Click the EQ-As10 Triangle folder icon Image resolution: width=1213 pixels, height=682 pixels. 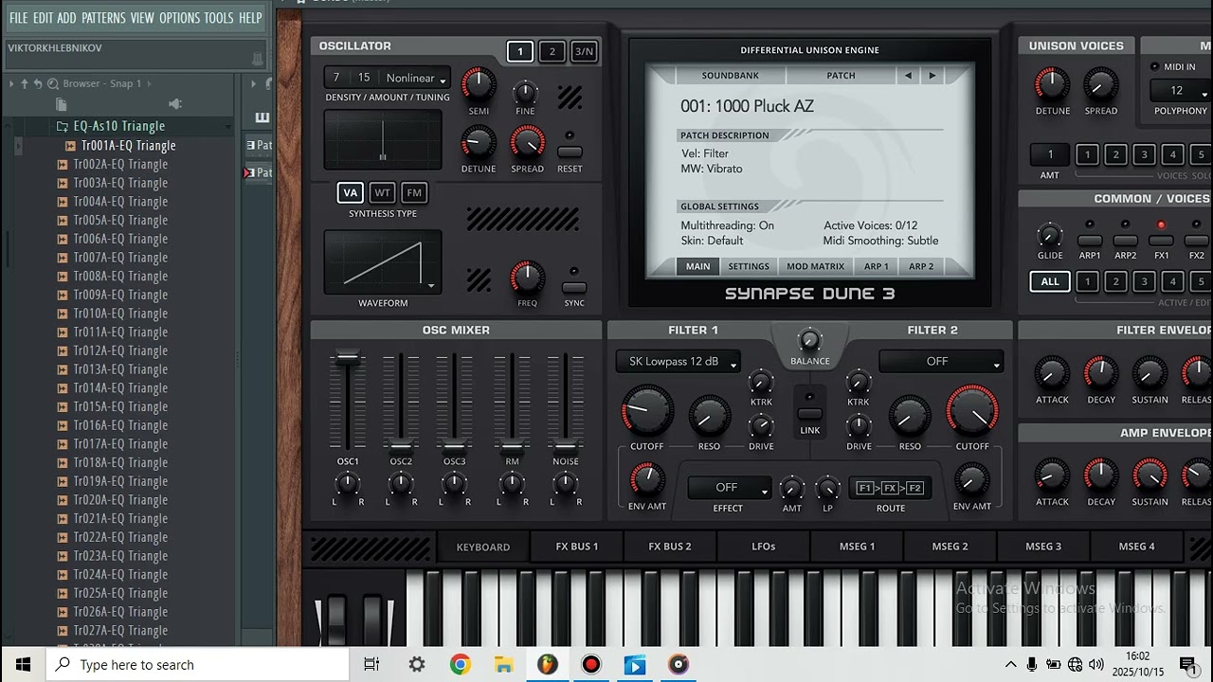(63, 126)
